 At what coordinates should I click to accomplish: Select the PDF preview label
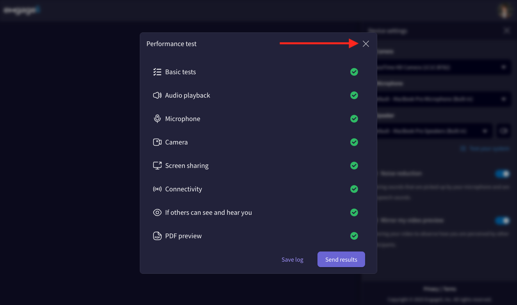tap(184, 236)
